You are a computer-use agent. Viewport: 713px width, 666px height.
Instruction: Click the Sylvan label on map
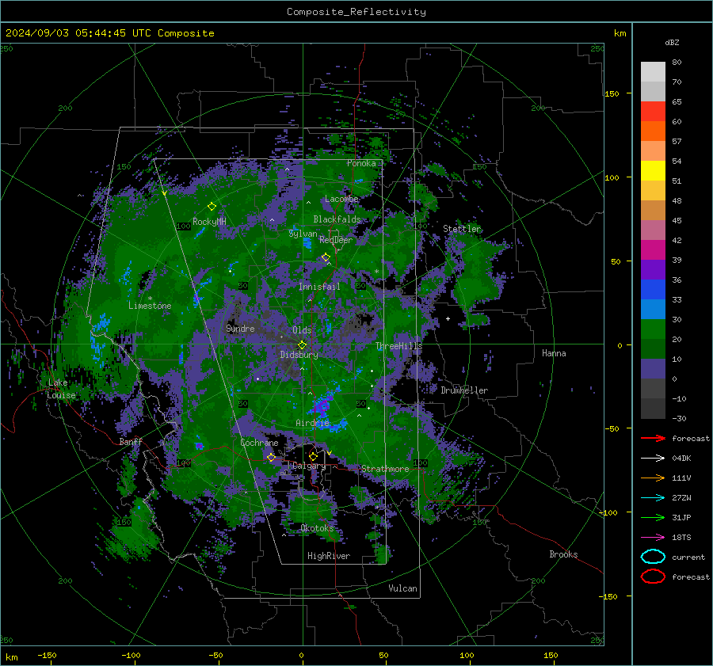coord(303,234)
